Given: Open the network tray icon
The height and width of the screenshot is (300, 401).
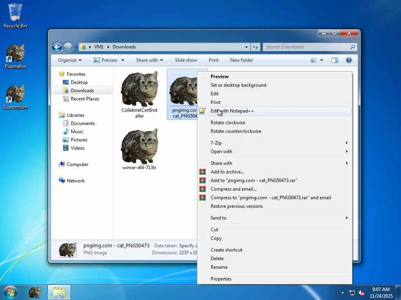Looking at the screenshot, I should click(x=352, y=293).
